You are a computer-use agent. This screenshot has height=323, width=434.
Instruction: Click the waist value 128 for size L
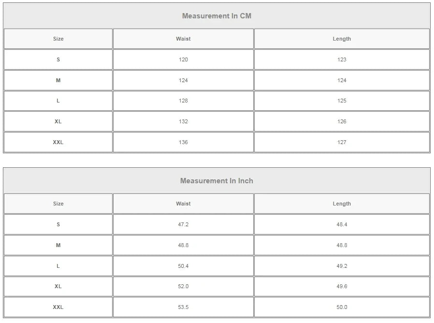point(183,101)
